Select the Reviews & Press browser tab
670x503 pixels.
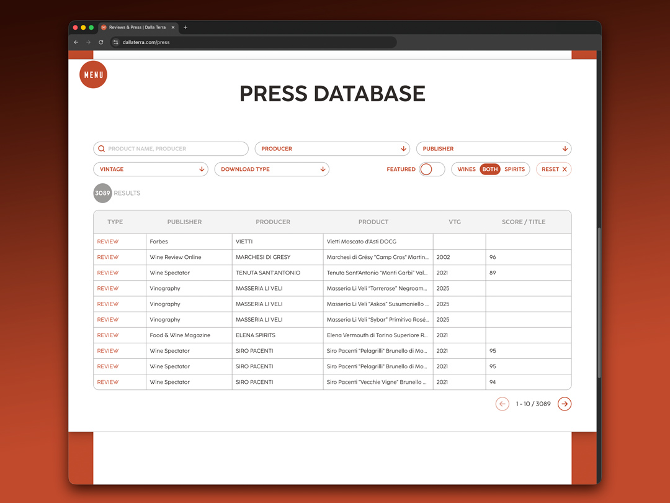click(x=138, y=27)
